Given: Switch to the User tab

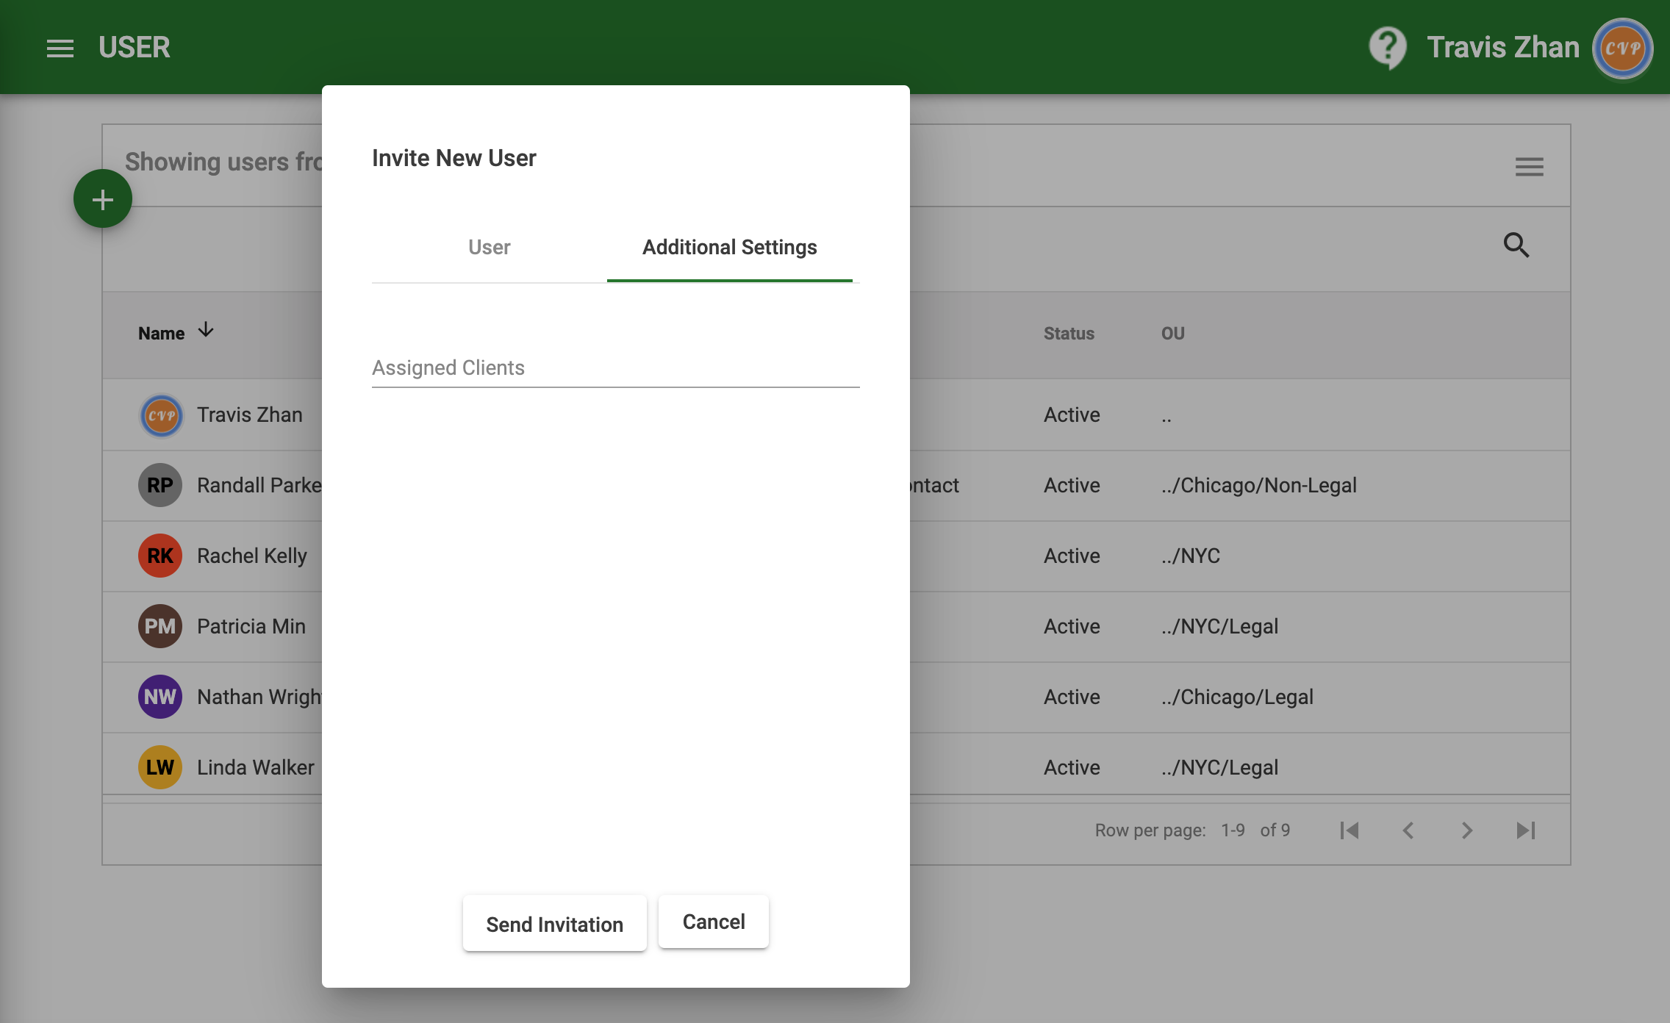Looking at the screenshot, I should [x=489, y=248].
